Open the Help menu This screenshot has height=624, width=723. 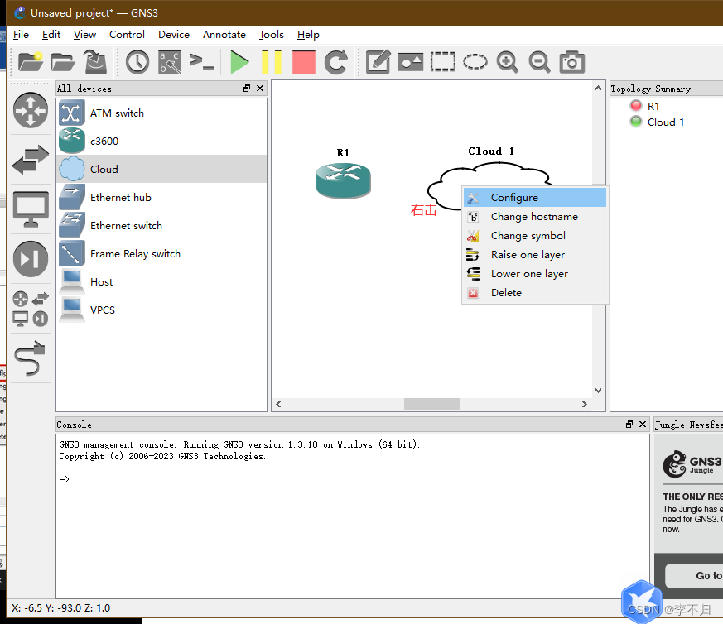click(x=308, y=35)
